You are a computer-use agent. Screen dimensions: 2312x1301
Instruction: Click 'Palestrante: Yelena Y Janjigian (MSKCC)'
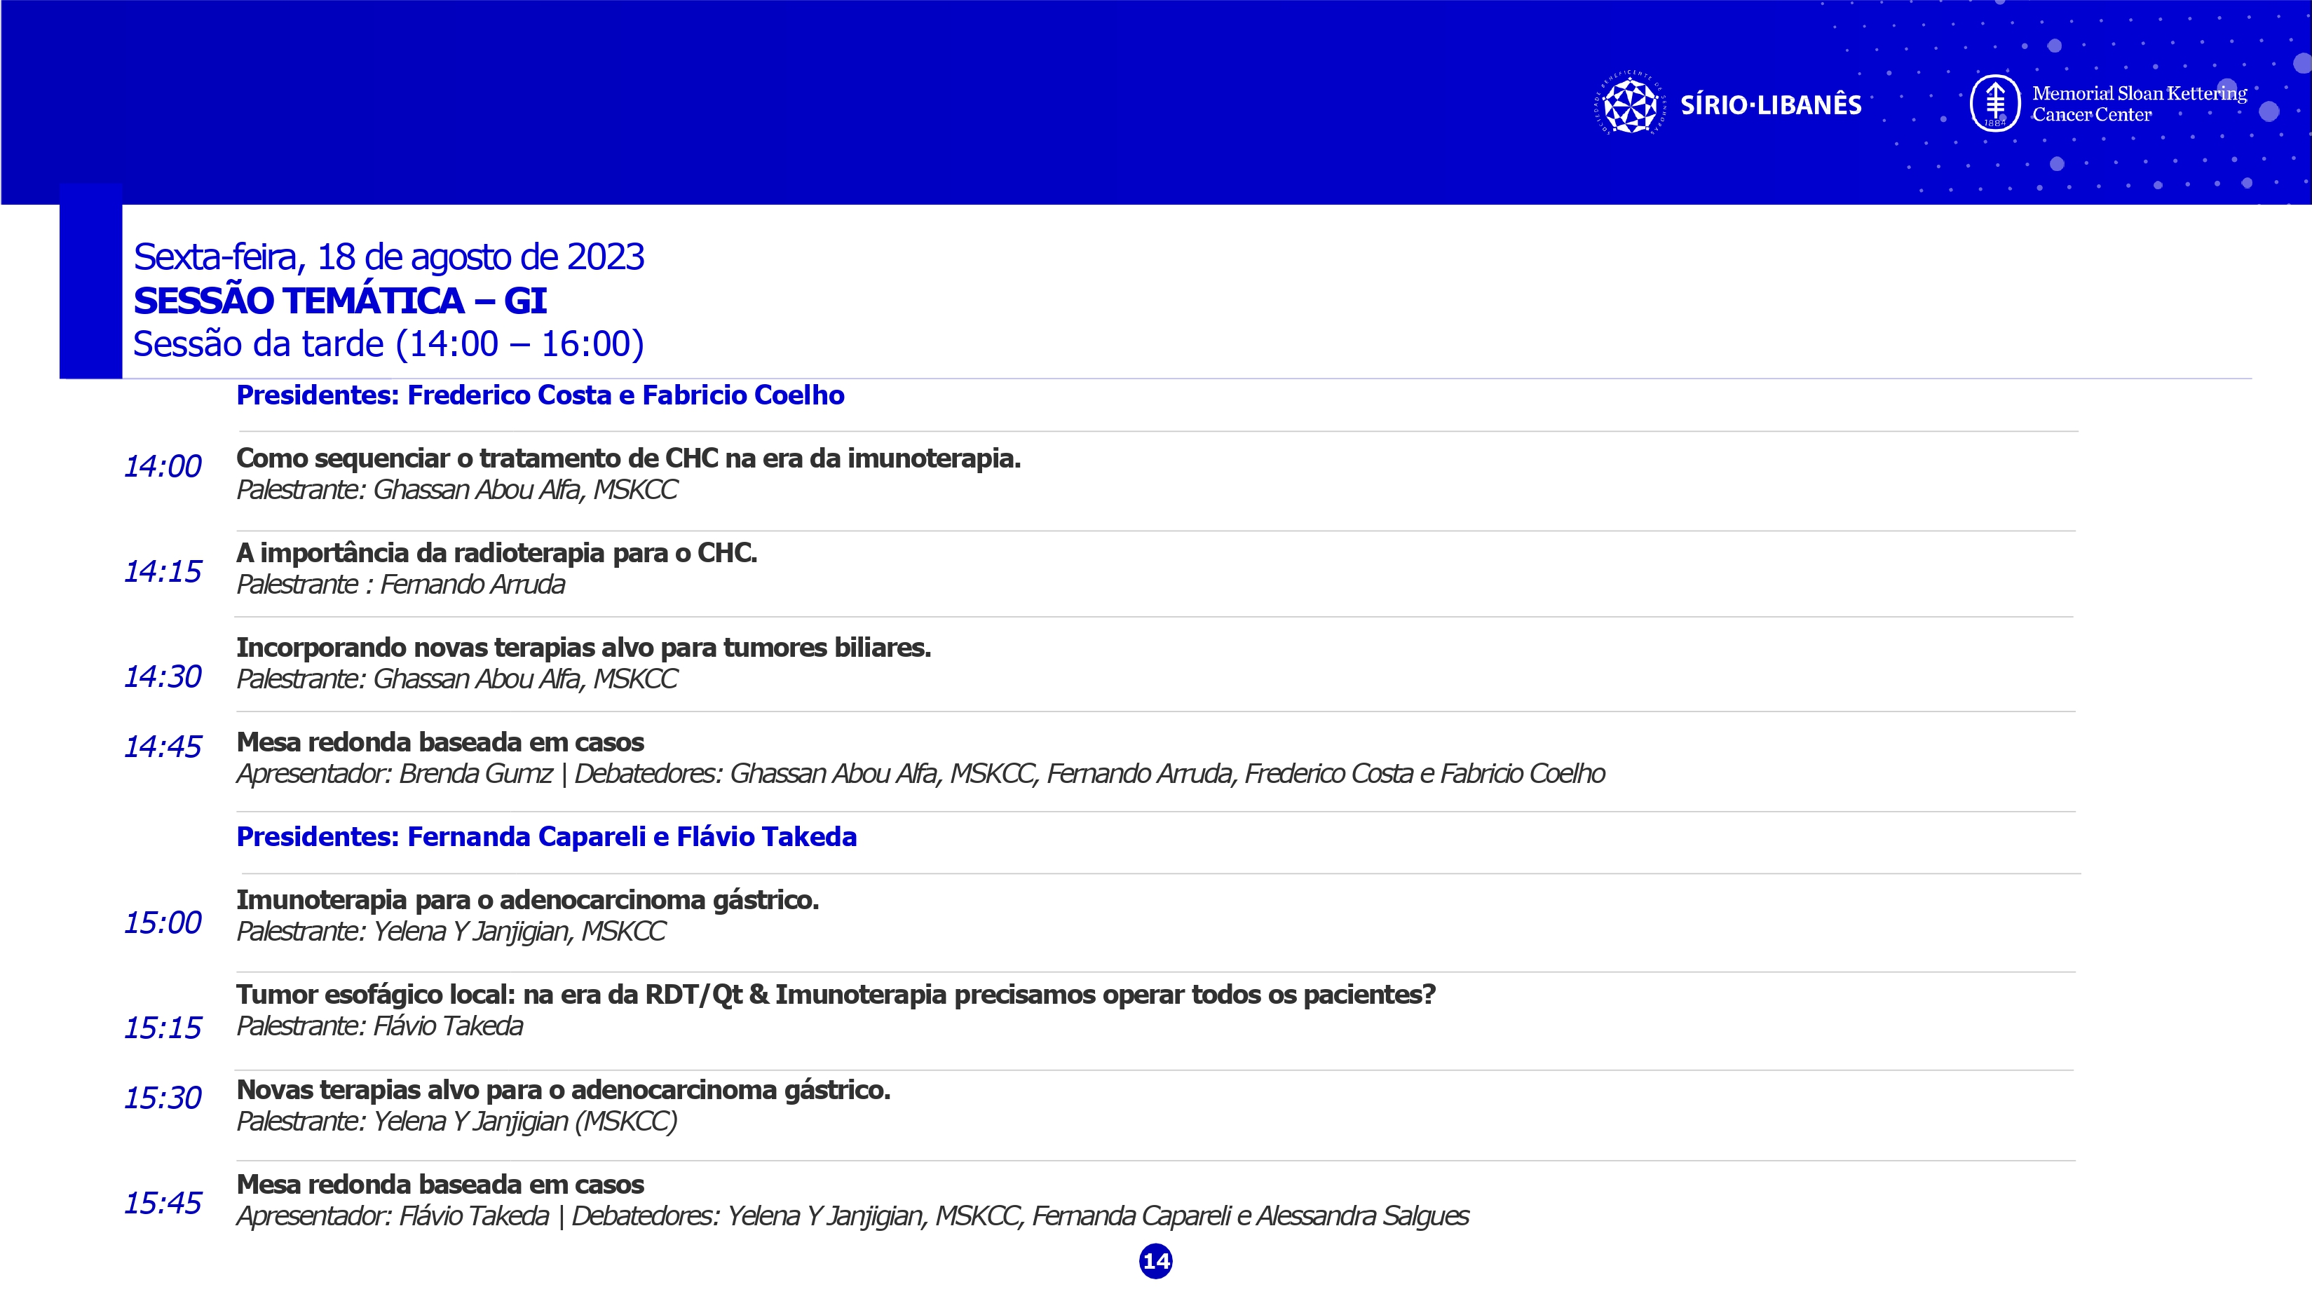457,1122
